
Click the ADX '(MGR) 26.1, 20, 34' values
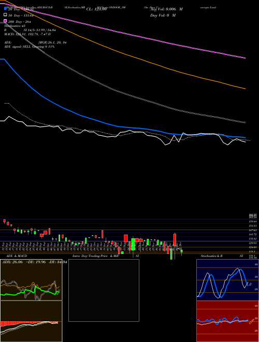point(52,42)
